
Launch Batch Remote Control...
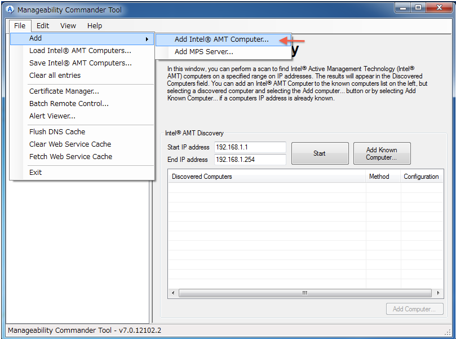tap(82, 104)
